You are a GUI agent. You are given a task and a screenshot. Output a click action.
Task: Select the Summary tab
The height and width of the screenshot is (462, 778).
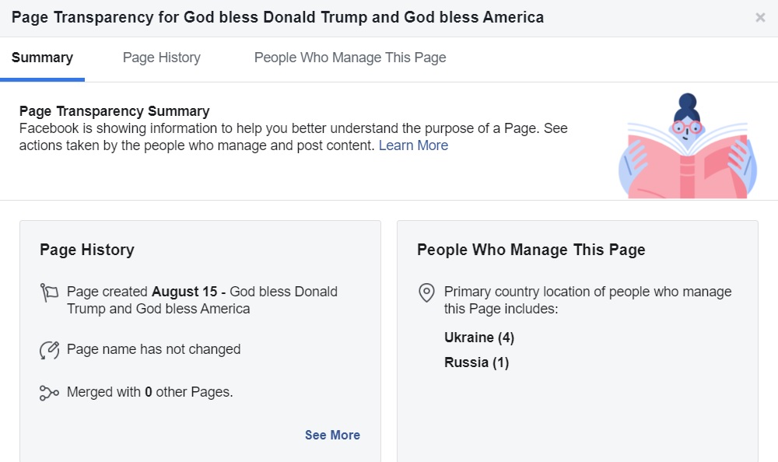42,57
